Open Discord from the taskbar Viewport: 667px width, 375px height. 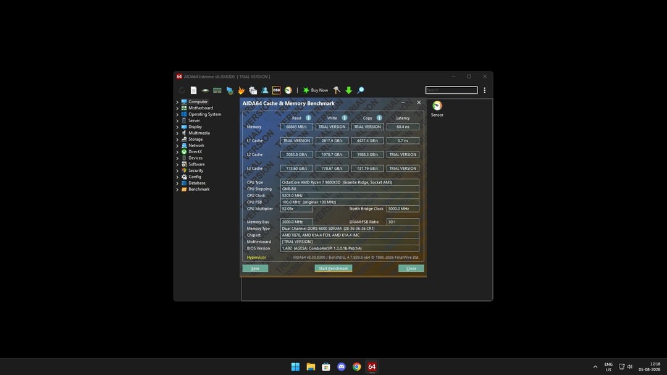click(341, 366)
